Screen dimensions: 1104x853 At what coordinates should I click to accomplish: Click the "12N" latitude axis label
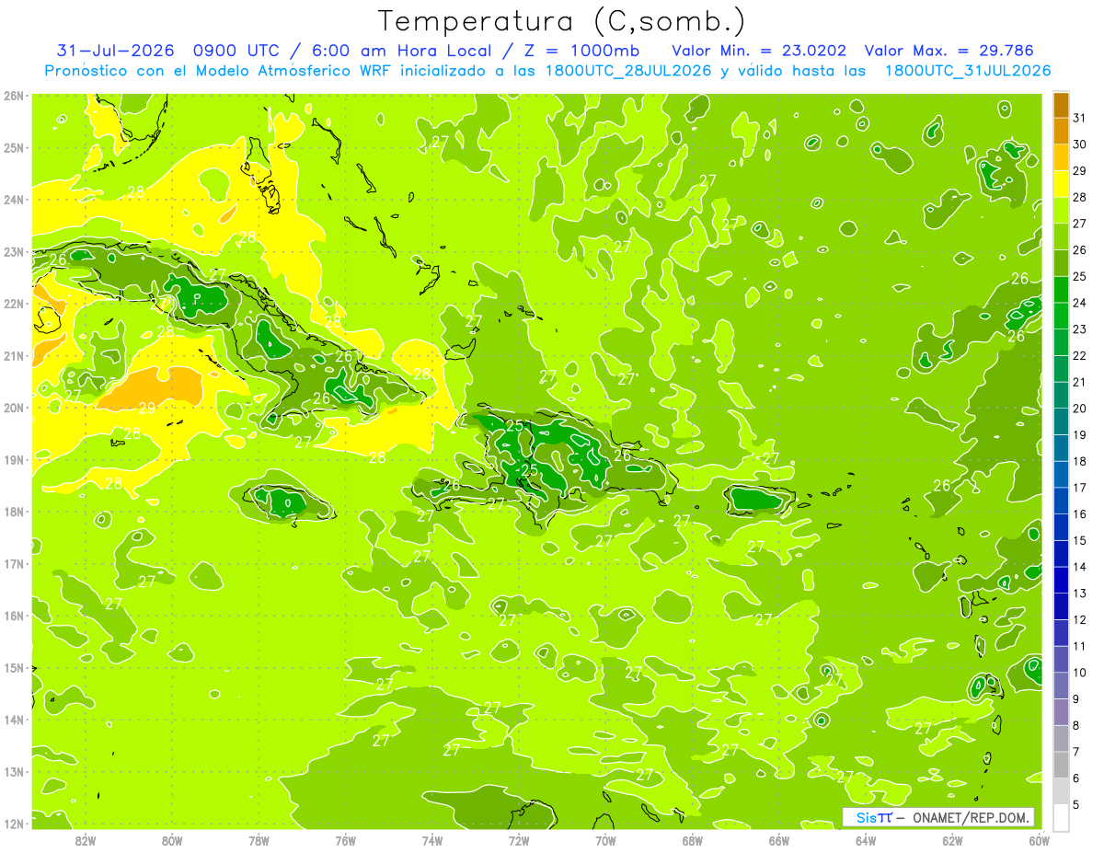[14, 824]
